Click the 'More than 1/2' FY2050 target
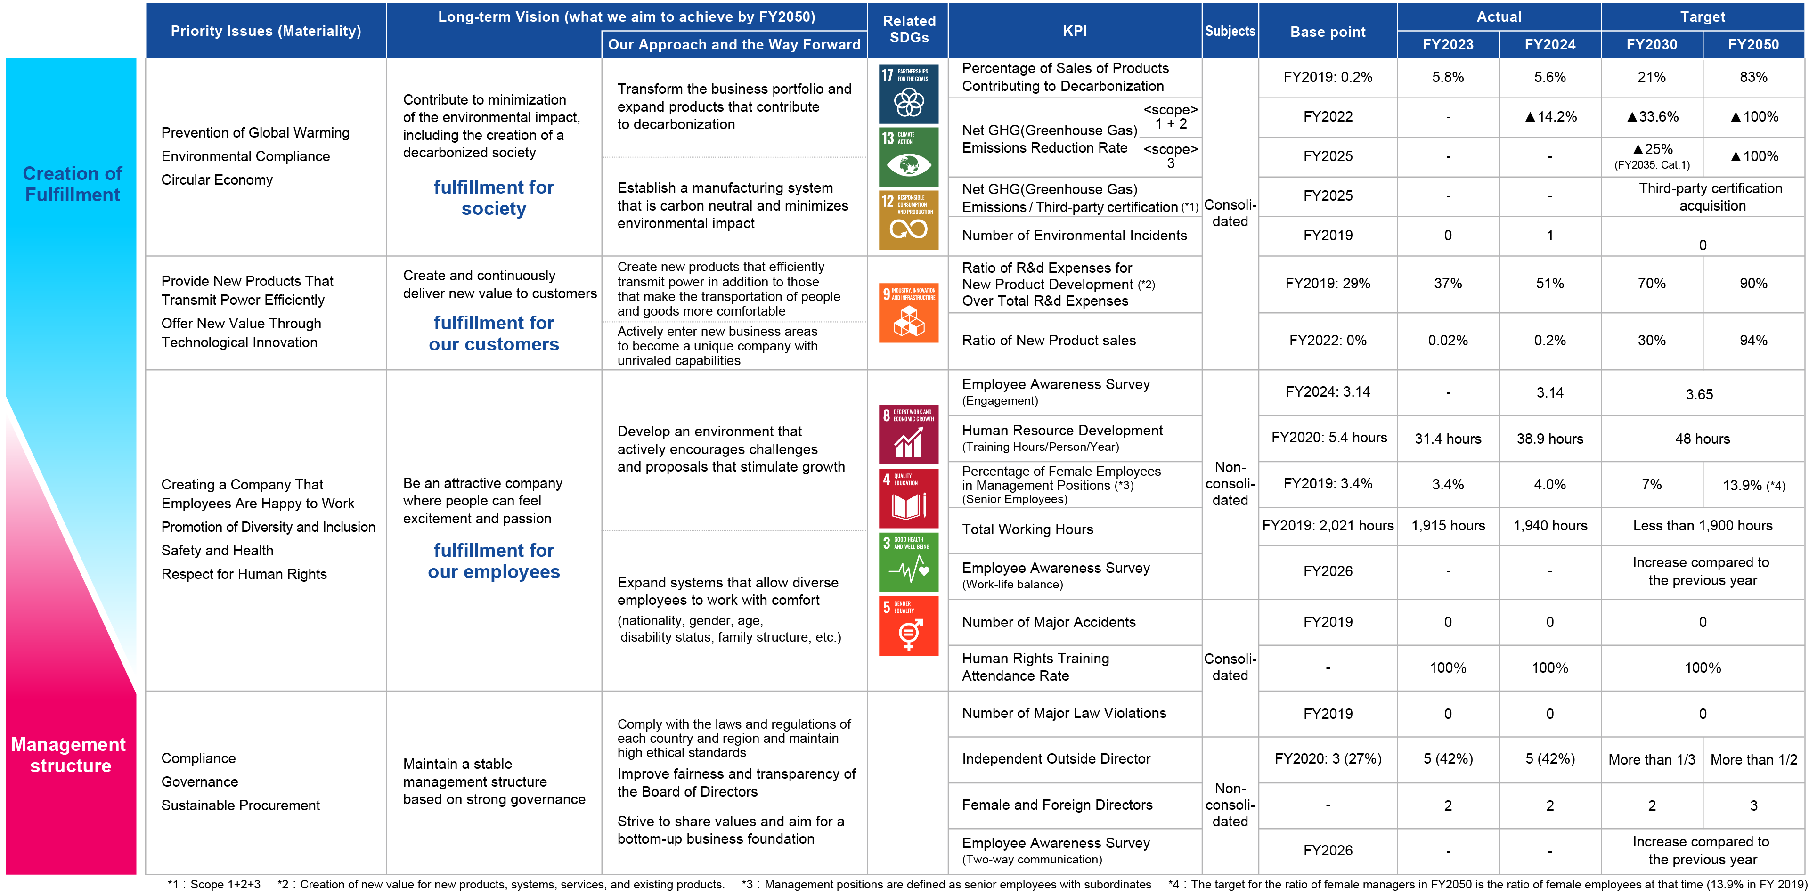The image size is (1809, 895). pyautogui.click(x=1753, y=759)
